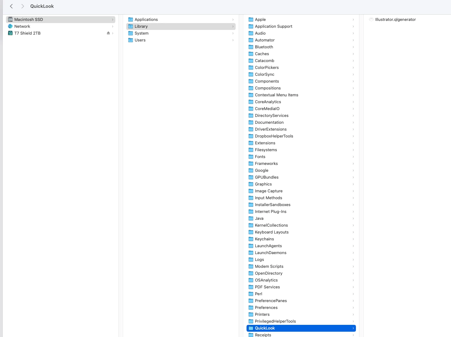Image resolution: width=451 pixels, height=337 pixels.
Task: Click the System folder icon
Action: click(131, 33)
